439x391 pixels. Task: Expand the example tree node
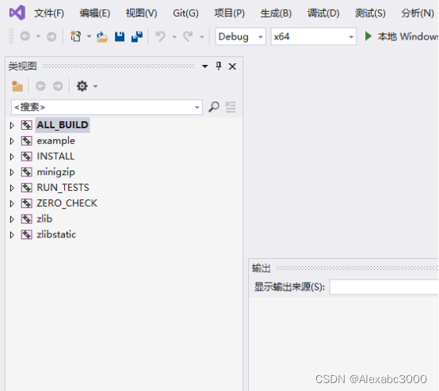tap(12, 141)
